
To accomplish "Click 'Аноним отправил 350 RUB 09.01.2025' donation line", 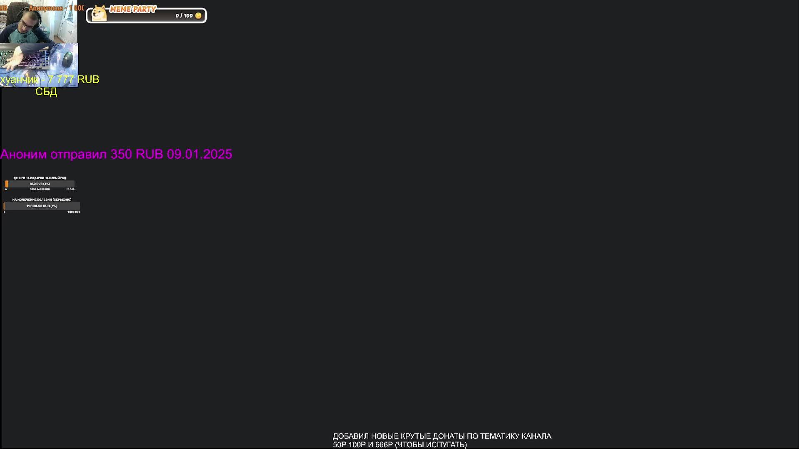I will pyautogui.click(x=116, y=154).
